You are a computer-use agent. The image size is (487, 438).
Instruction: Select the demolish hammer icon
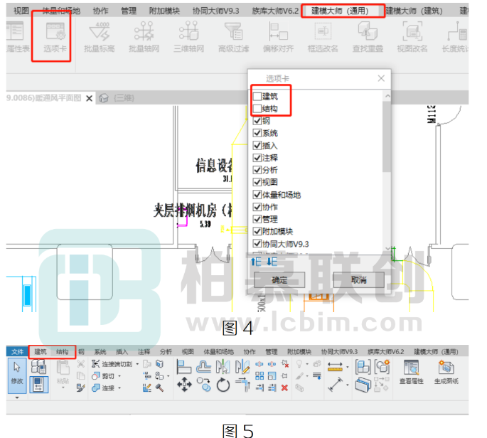tap(160, 388)
